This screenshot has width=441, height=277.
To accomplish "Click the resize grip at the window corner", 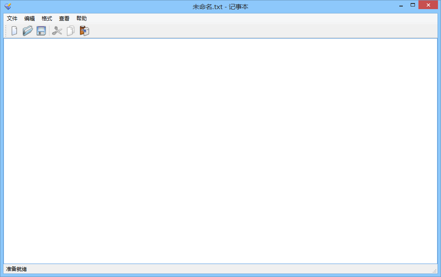I will pos(434,270).
